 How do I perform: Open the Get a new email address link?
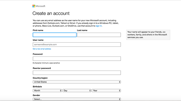42,49
